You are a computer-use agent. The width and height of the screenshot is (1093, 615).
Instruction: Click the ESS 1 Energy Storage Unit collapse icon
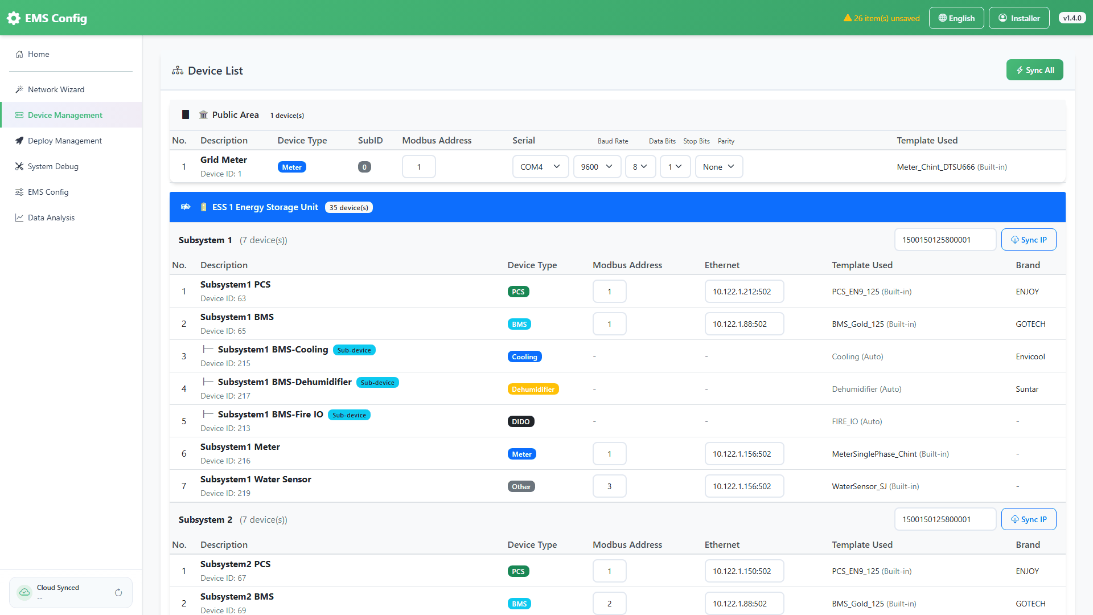tap(186, 207)
